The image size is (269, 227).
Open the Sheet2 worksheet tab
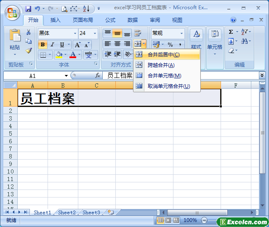67,213
